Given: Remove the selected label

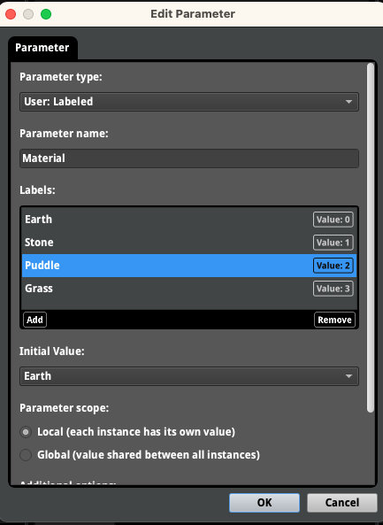Looking at the screenshot, I should click(x=334, y=320).
